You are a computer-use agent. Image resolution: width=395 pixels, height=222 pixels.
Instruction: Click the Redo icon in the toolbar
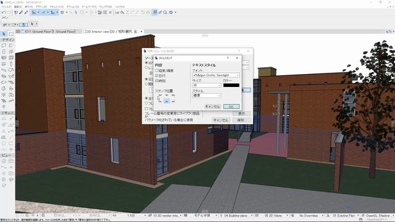[9, 12]
